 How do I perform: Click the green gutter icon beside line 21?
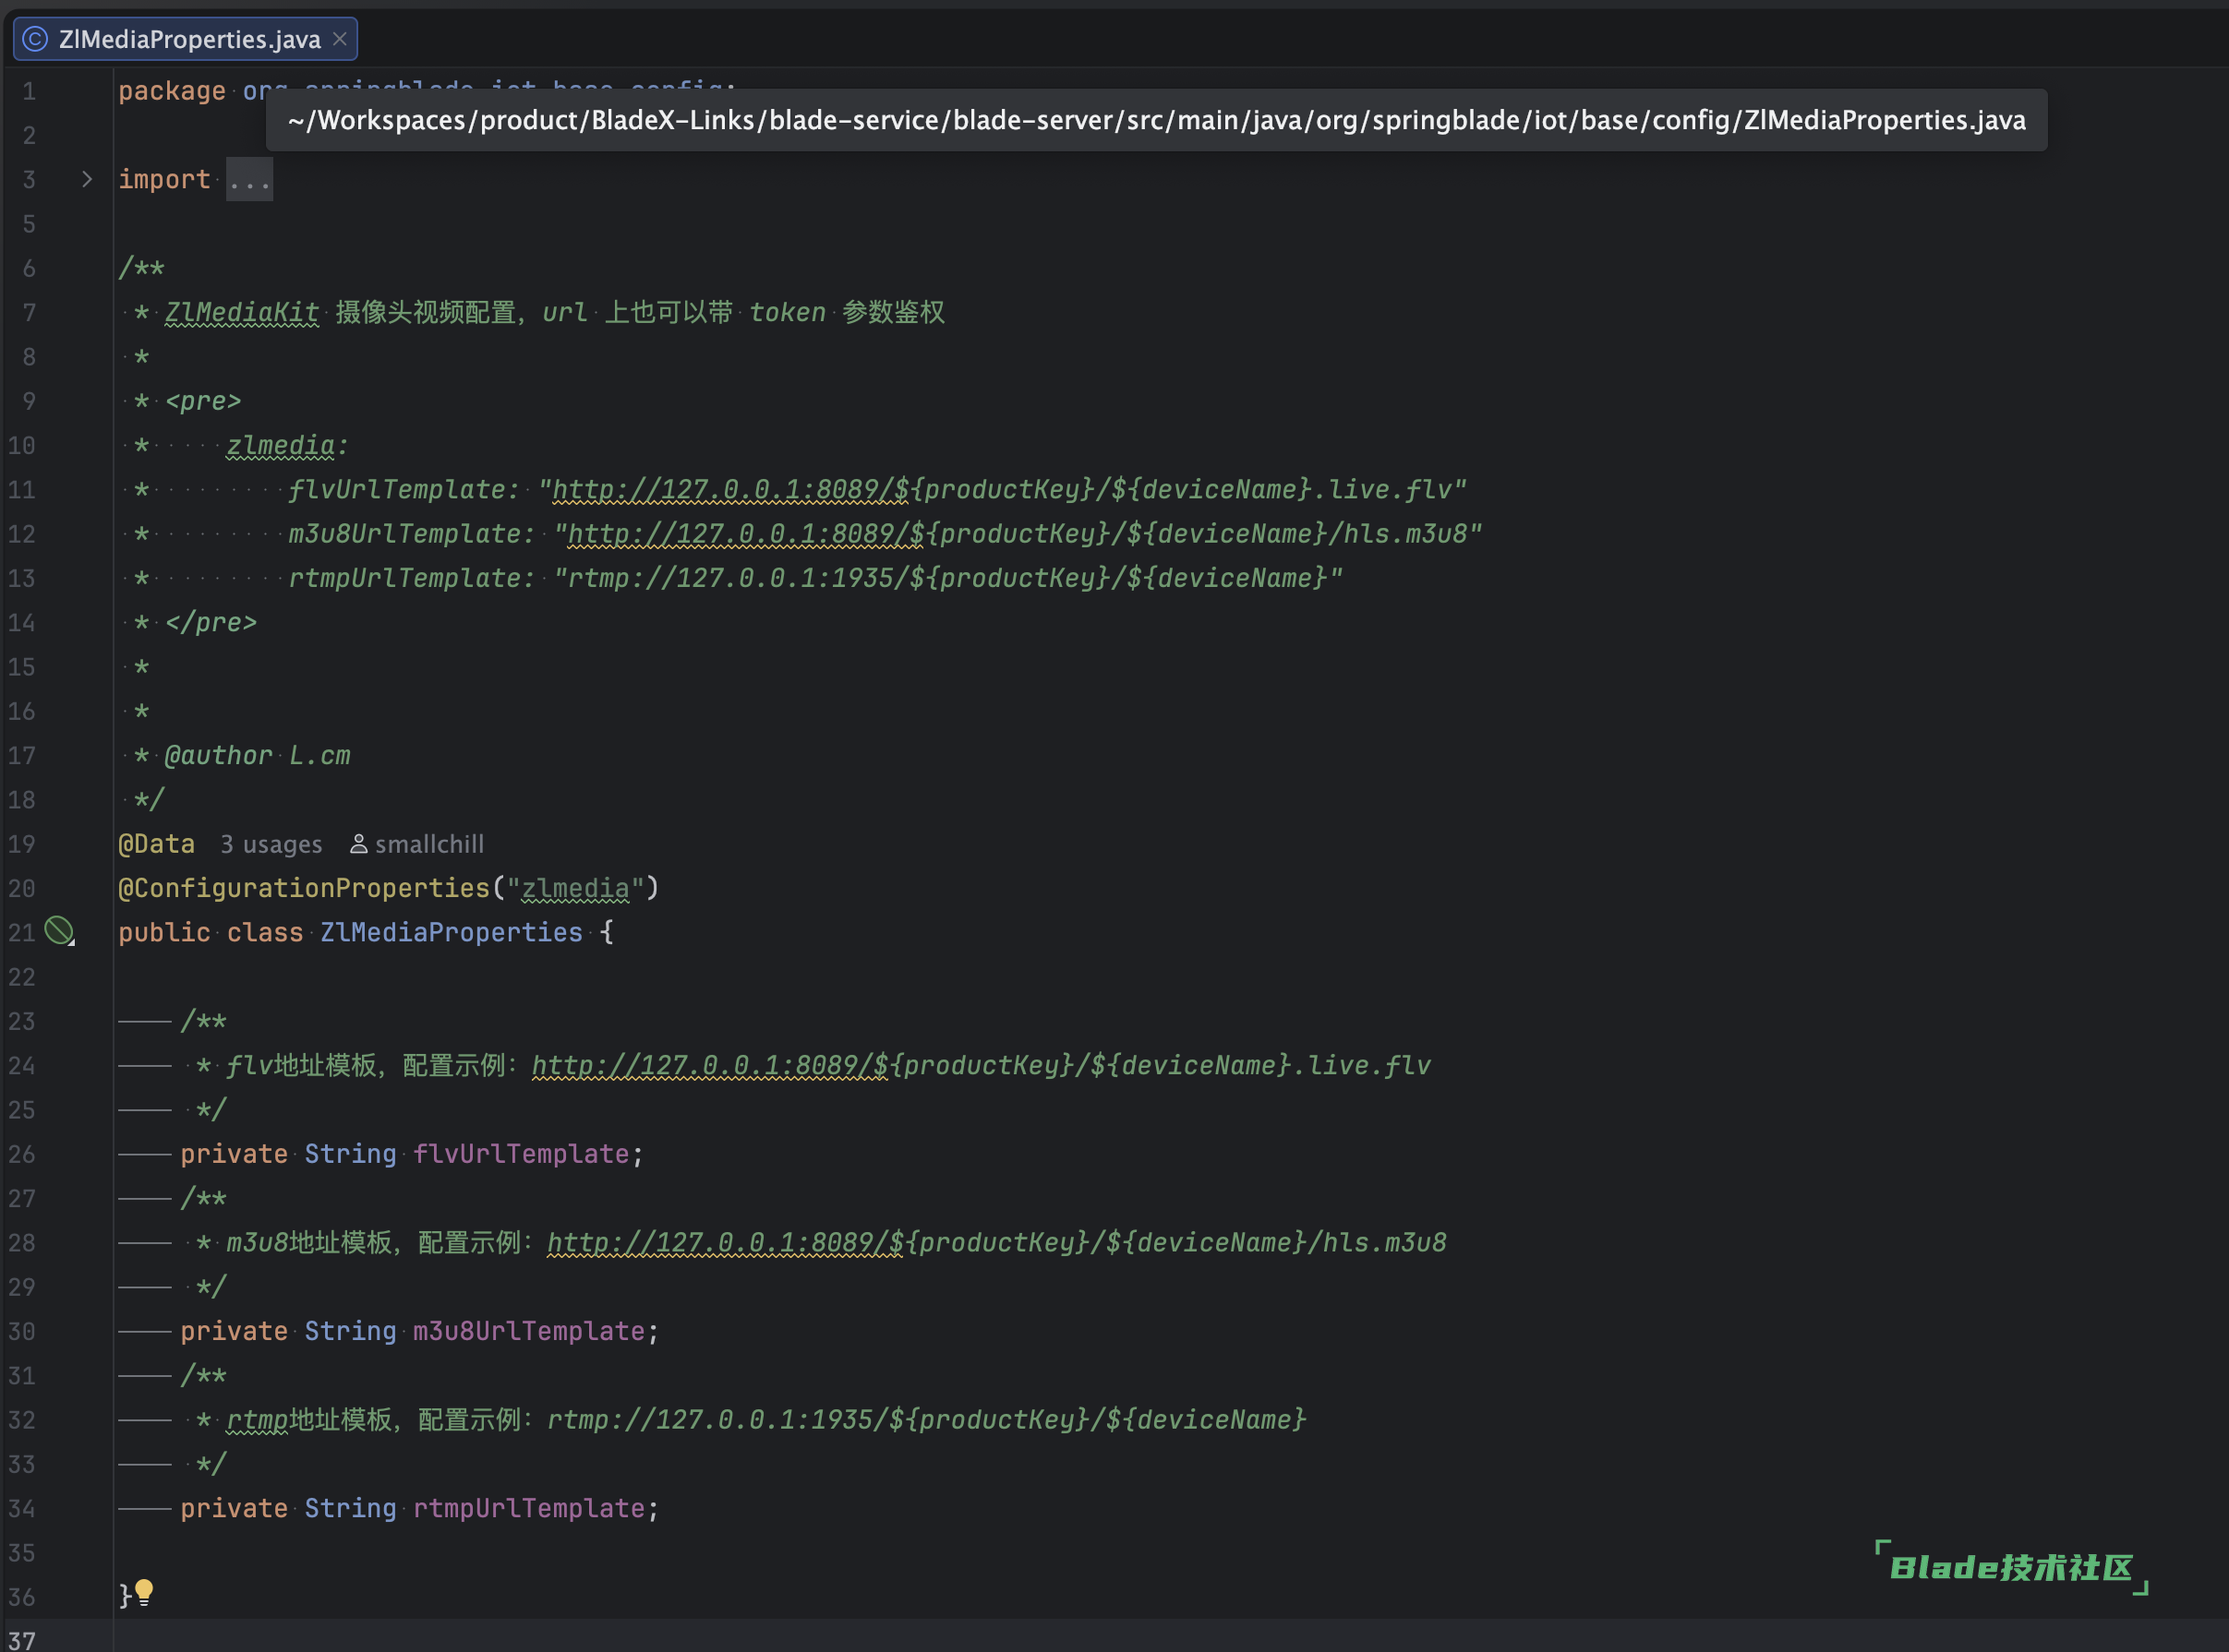[x=60, y=931]
